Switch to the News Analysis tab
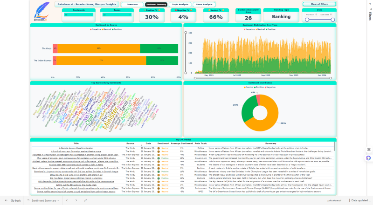The image size is (373, 205). (204, 4)
